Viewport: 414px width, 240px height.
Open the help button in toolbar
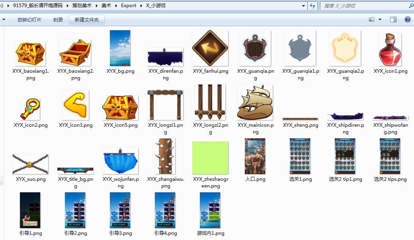click(407, 19)
